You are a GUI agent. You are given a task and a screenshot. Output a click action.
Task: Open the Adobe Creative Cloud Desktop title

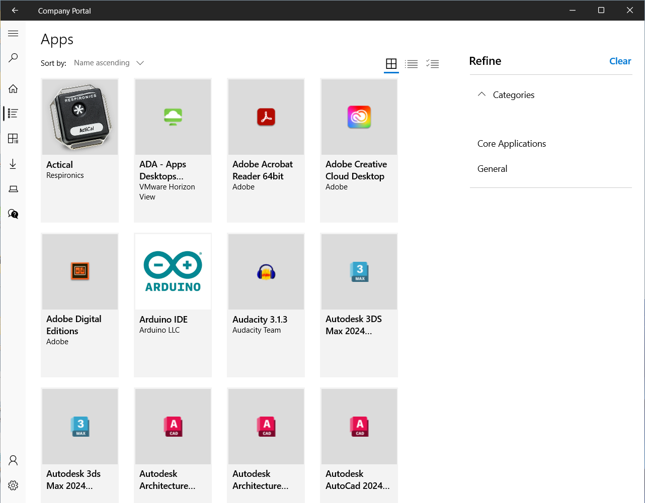click(356, 170)
